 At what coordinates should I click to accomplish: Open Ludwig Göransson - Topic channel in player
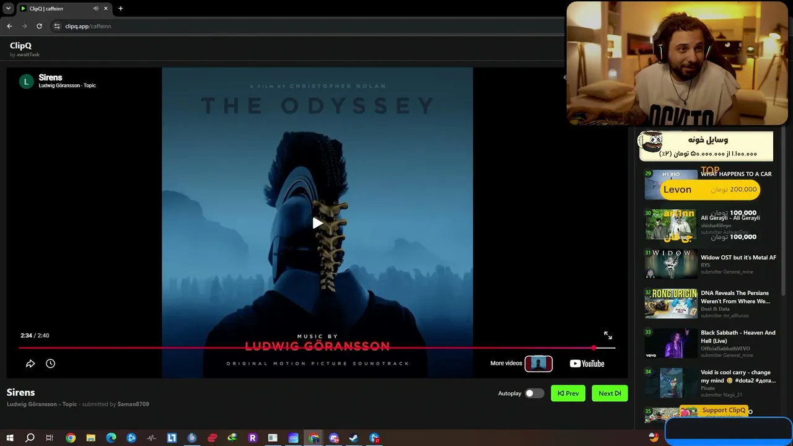click(67, 85)
